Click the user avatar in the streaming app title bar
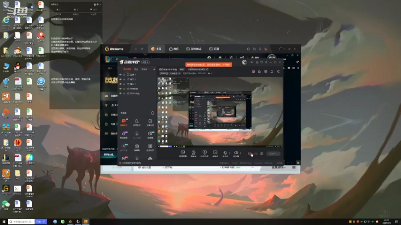The width and height of the screenshot is (401, 225). [x=244, y=62]
